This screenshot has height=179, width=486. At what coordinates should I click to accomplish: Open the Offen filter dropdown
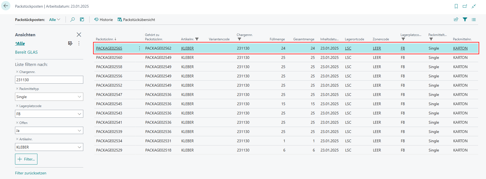coord(79,131)
